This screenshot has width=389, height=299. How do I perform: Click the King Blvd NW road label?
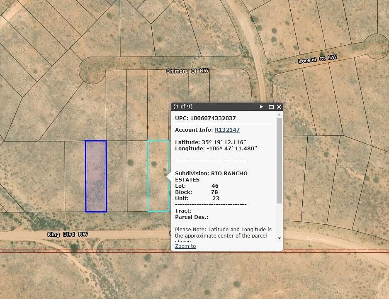tap(68, 235)
